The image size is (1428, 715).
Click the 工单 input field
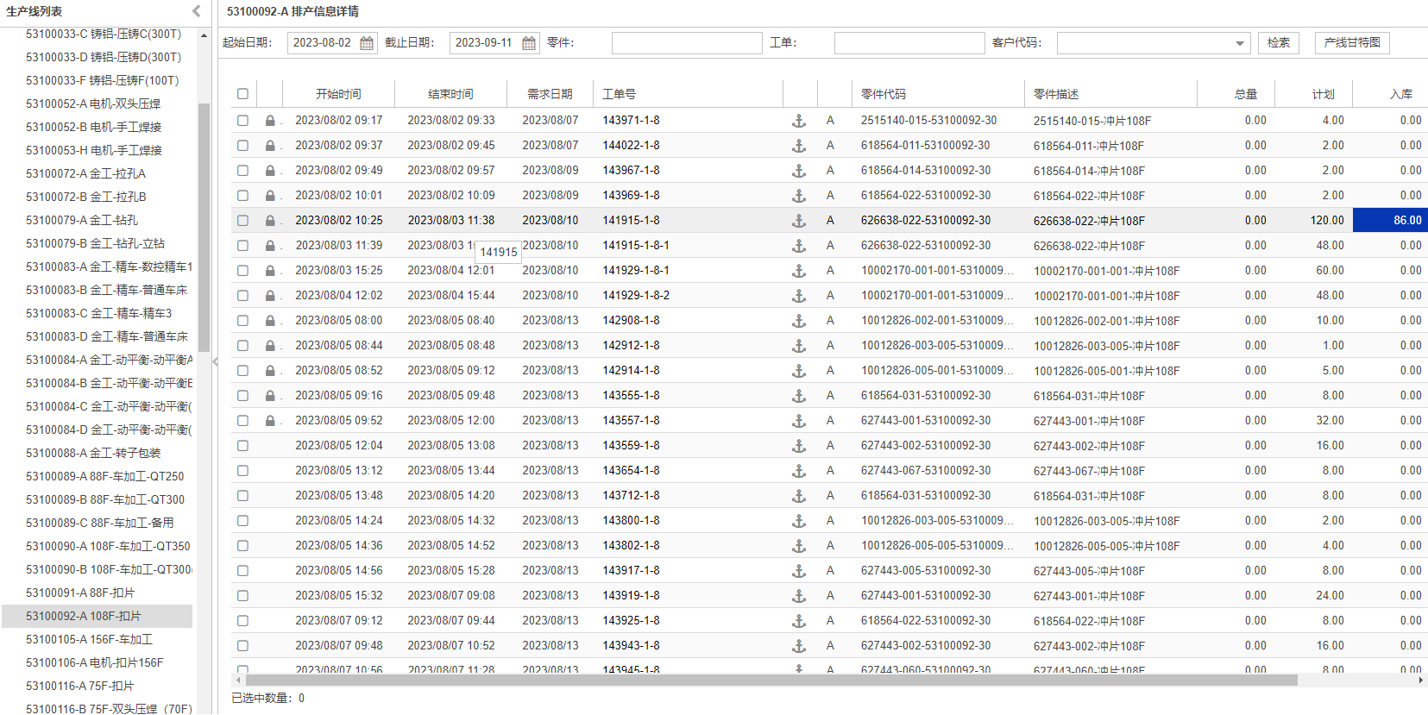click(909, 43)
